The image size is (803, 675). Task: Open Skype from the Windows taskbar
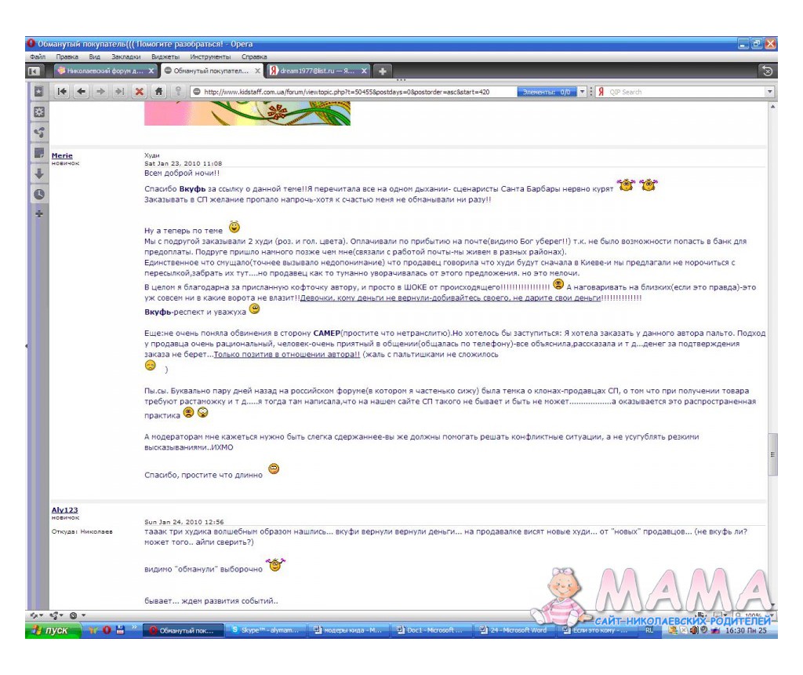[265, 630]
